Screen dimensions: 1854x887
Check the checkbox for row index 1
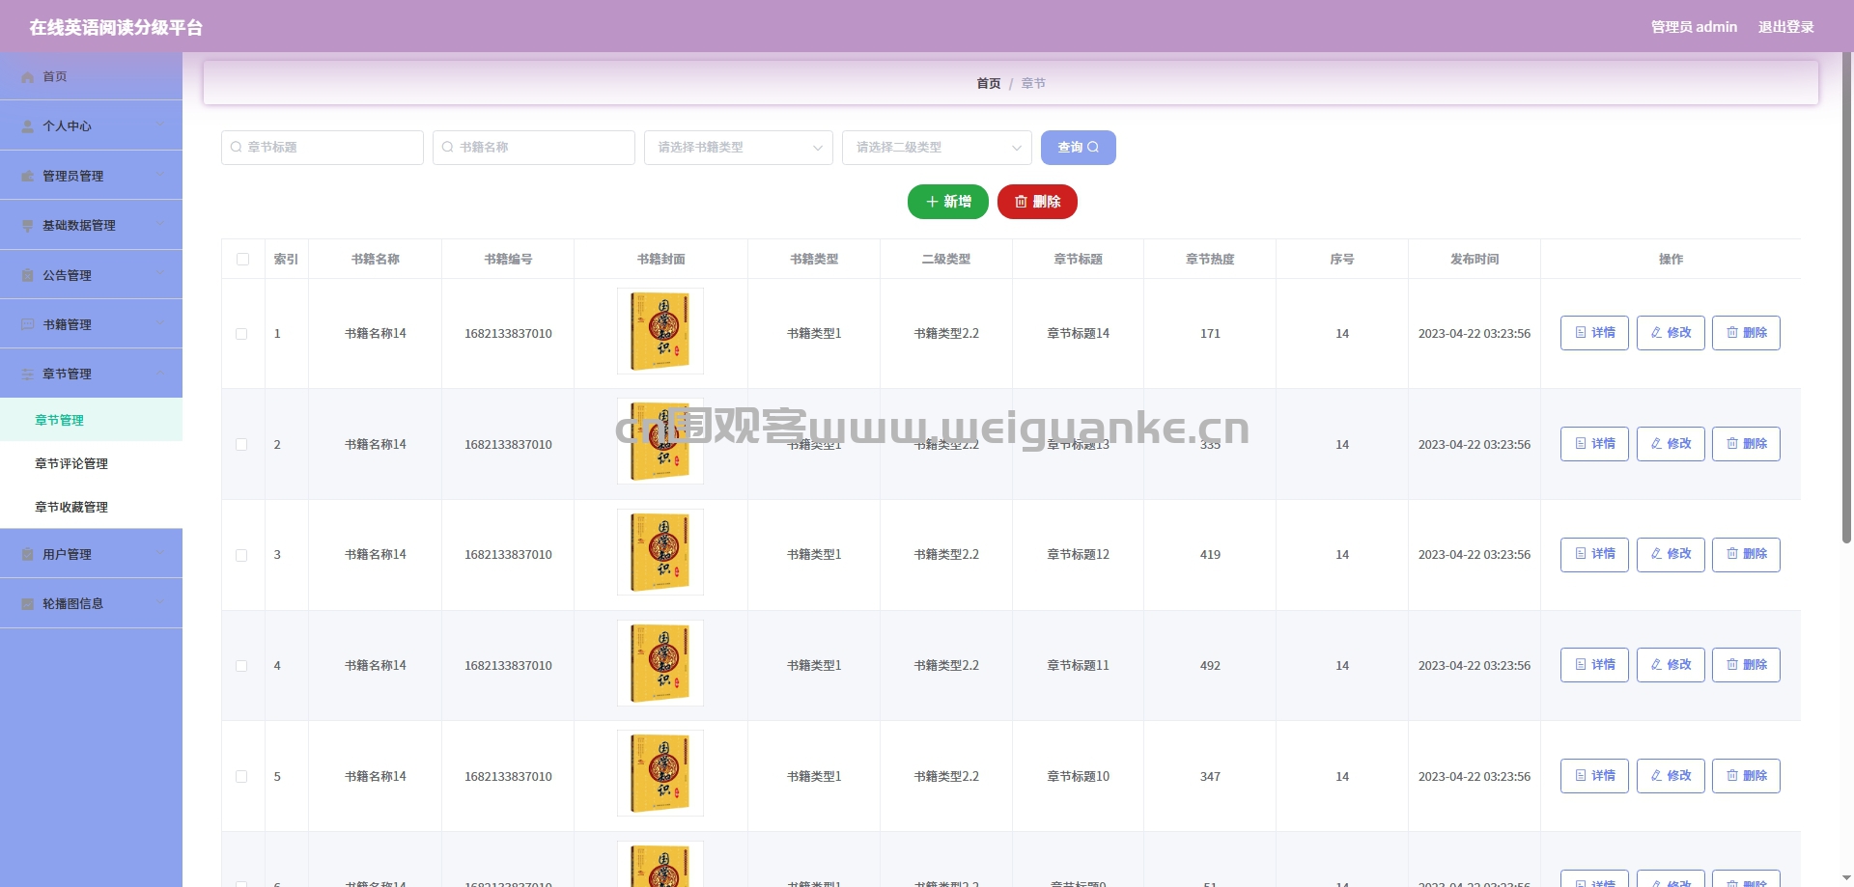[x=241, y=334]
